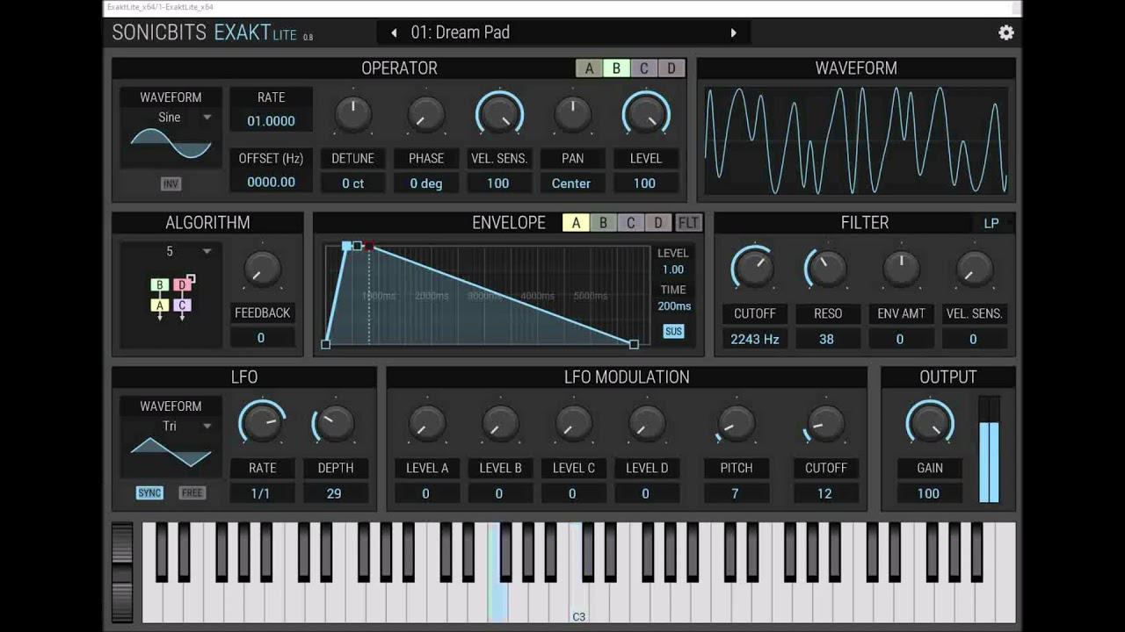The height and width of the screenshot is (632, 1125).
Task: Go to next preset arrow
Action: [x=733, y=32]
